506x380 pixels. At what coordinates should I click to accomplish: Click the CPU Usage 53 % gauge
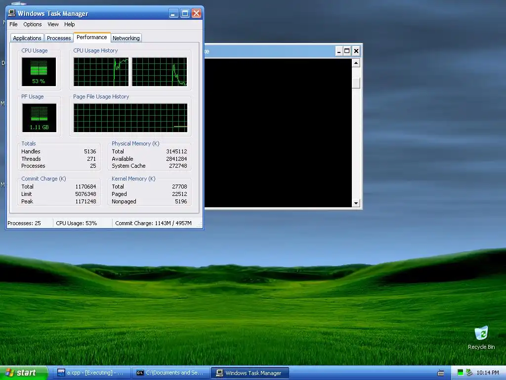click(39, 72)
